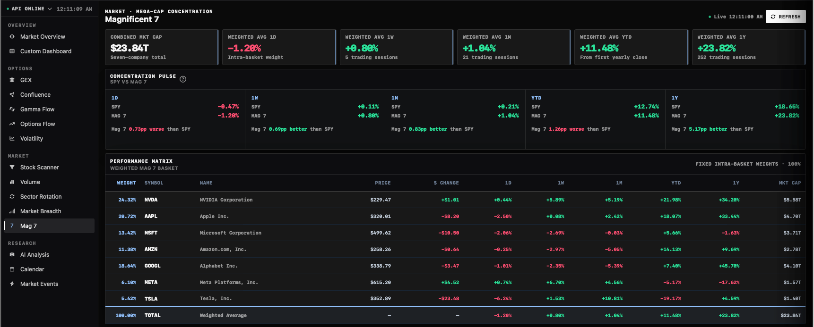
Task: Open Gamma Flow view
Action: (x=49, y=109)
